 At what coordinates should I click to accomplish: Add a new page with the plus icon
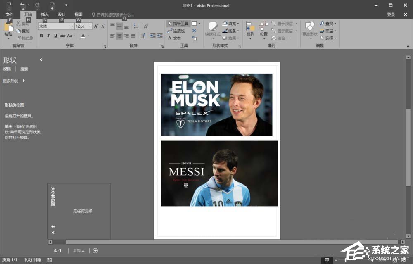(95, 250)
